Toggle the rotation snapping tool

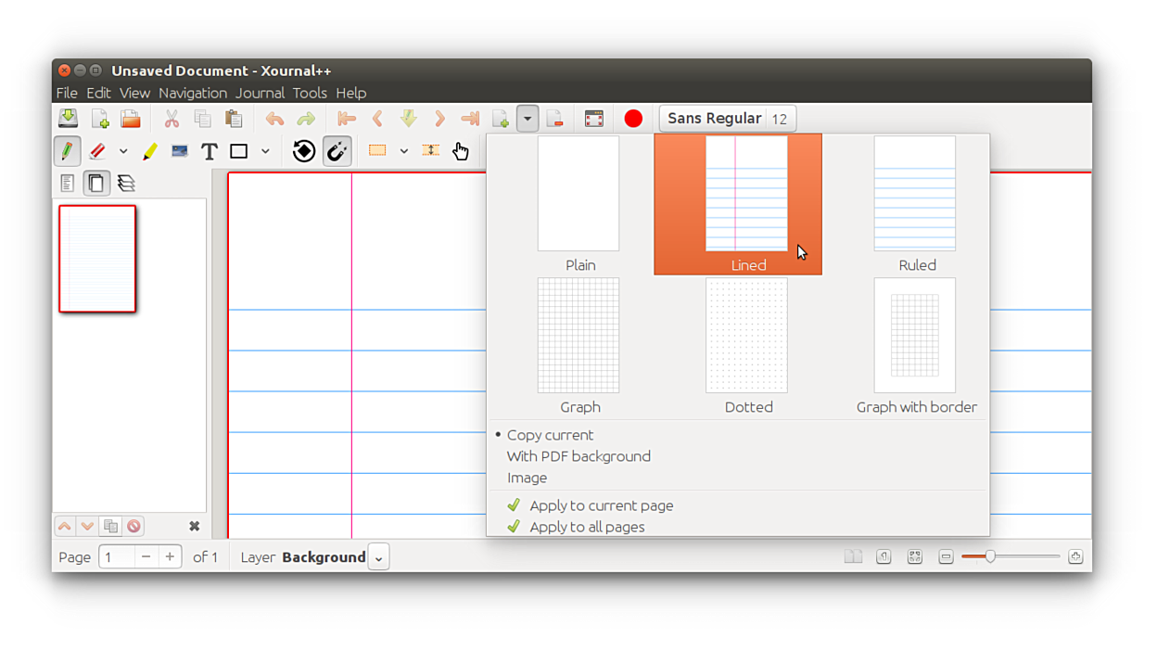tap(304, 151)
